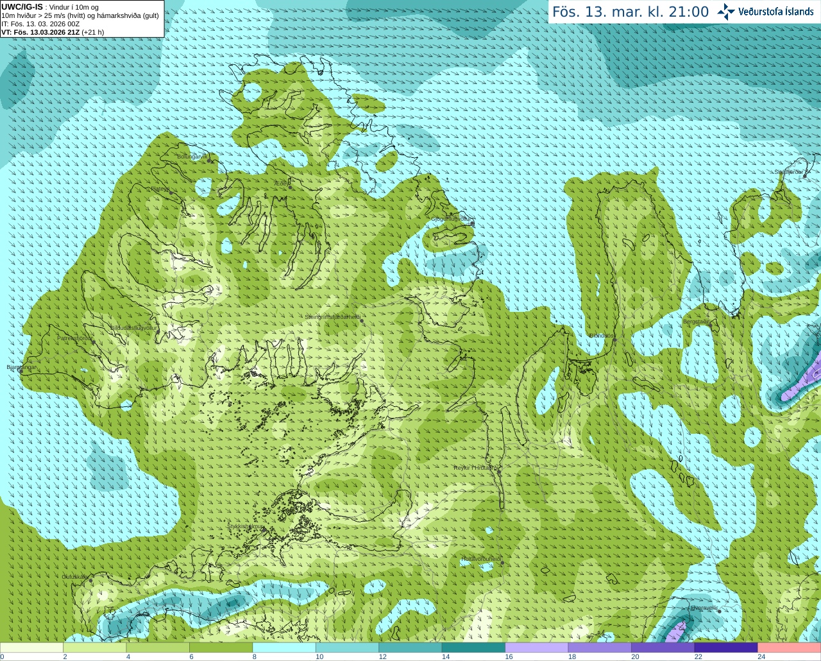Click the pale yellow 0–2 m/s legend swatch

(31, 648)
